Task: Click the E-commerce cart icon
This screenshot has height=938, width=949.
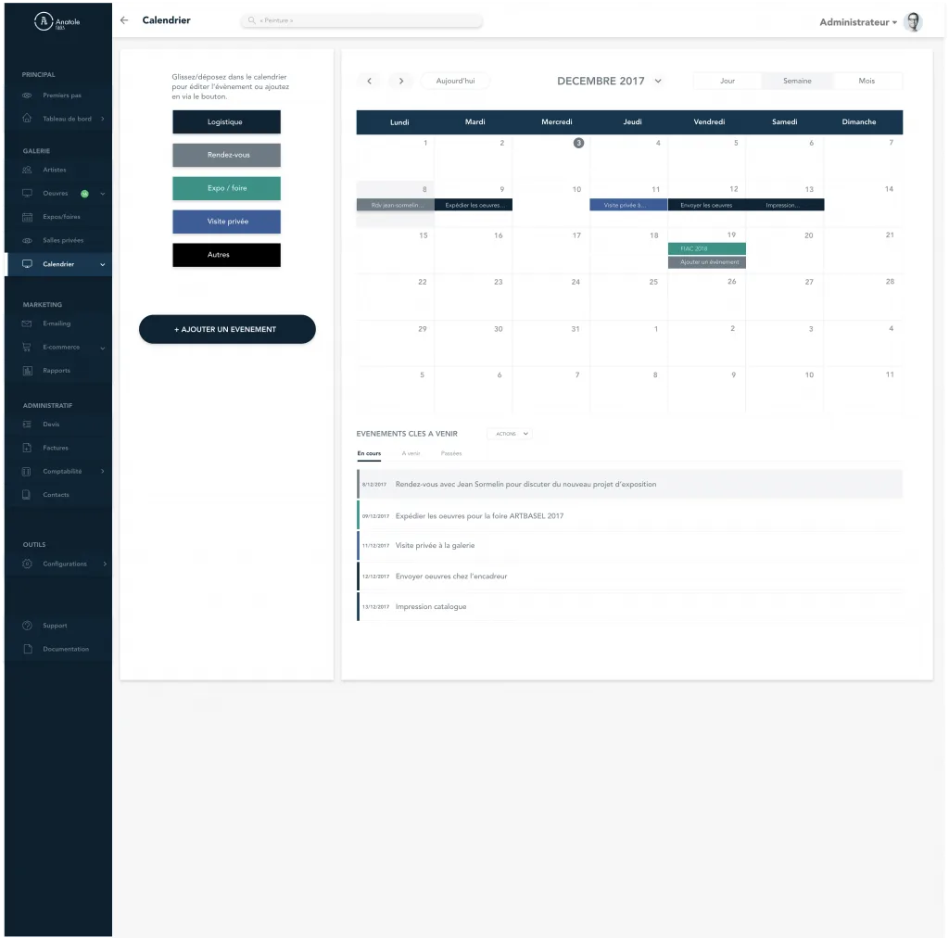Action: [27, 348]
